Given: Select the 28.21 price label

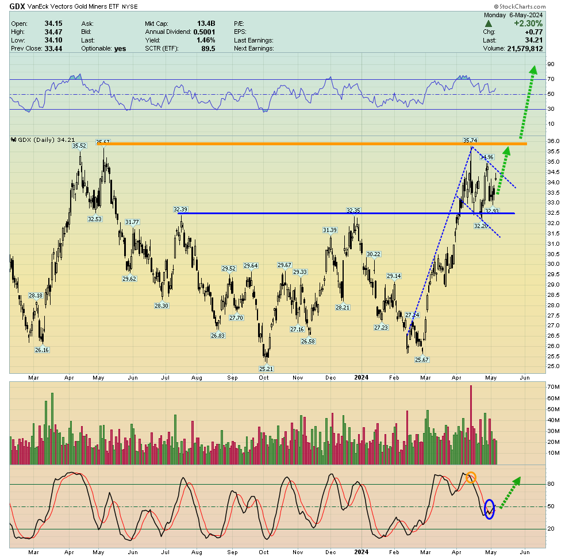Looking at the screenshot, I should 343,308.
